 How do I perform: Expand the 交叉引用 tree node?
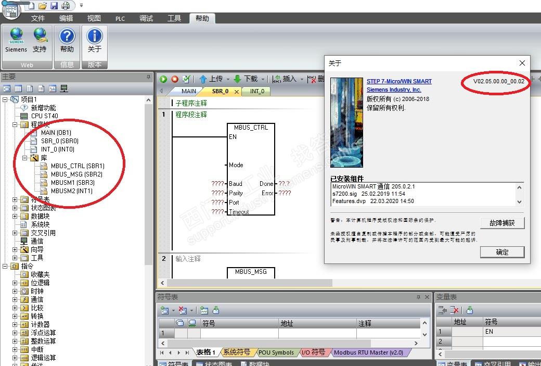(15, 233)
